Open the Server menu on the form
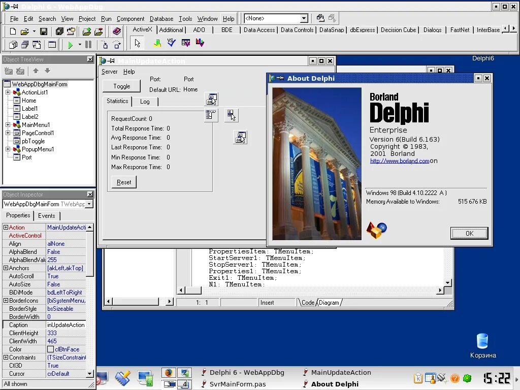 (110, 72)
